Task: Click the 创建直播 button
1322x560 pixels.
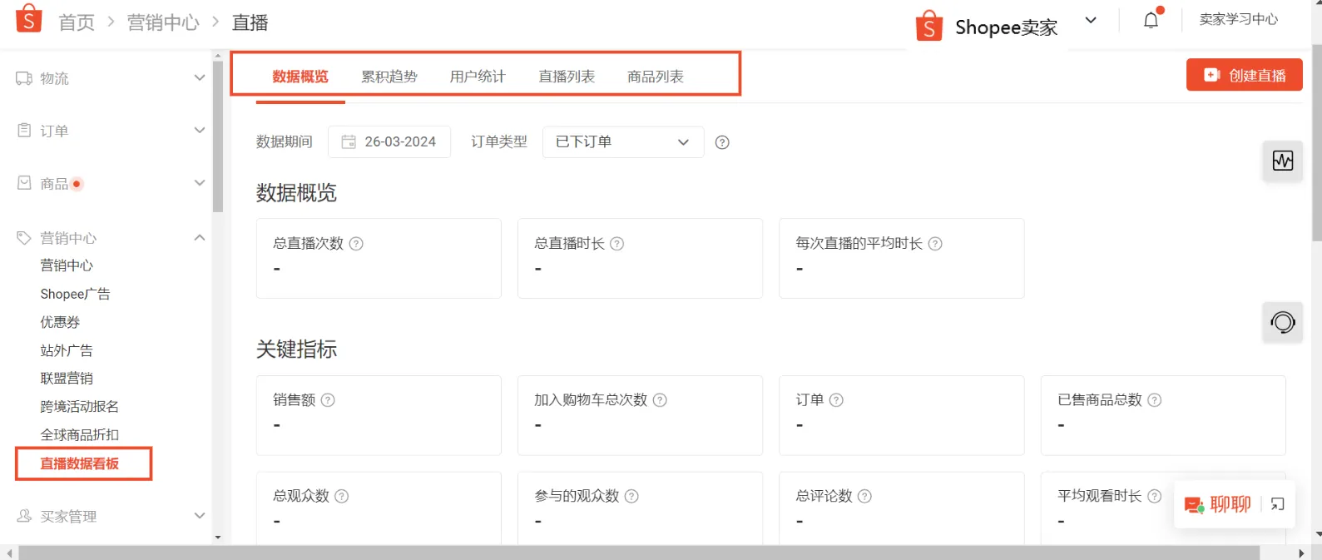Action: 1245,75
